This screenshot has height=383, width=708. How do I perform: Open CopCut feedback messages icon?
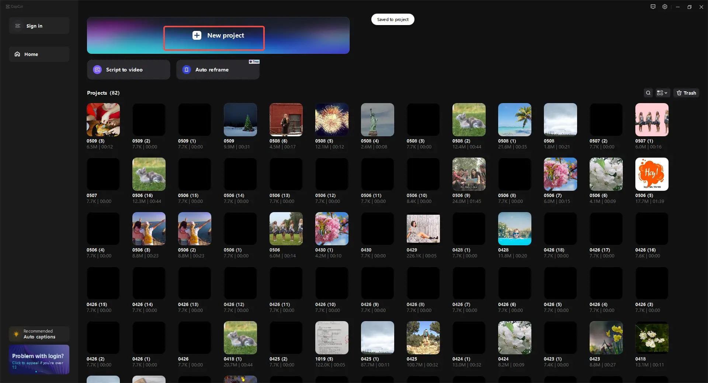pyautogui.click(x=653, y=7)
